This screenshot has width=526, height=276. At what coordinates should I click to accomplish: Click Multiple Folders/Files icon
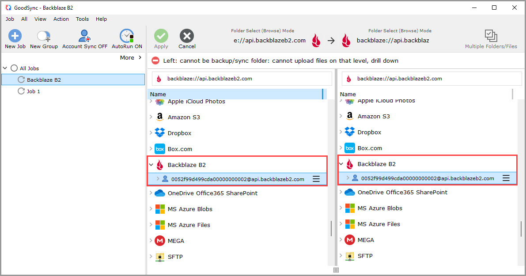491,35
